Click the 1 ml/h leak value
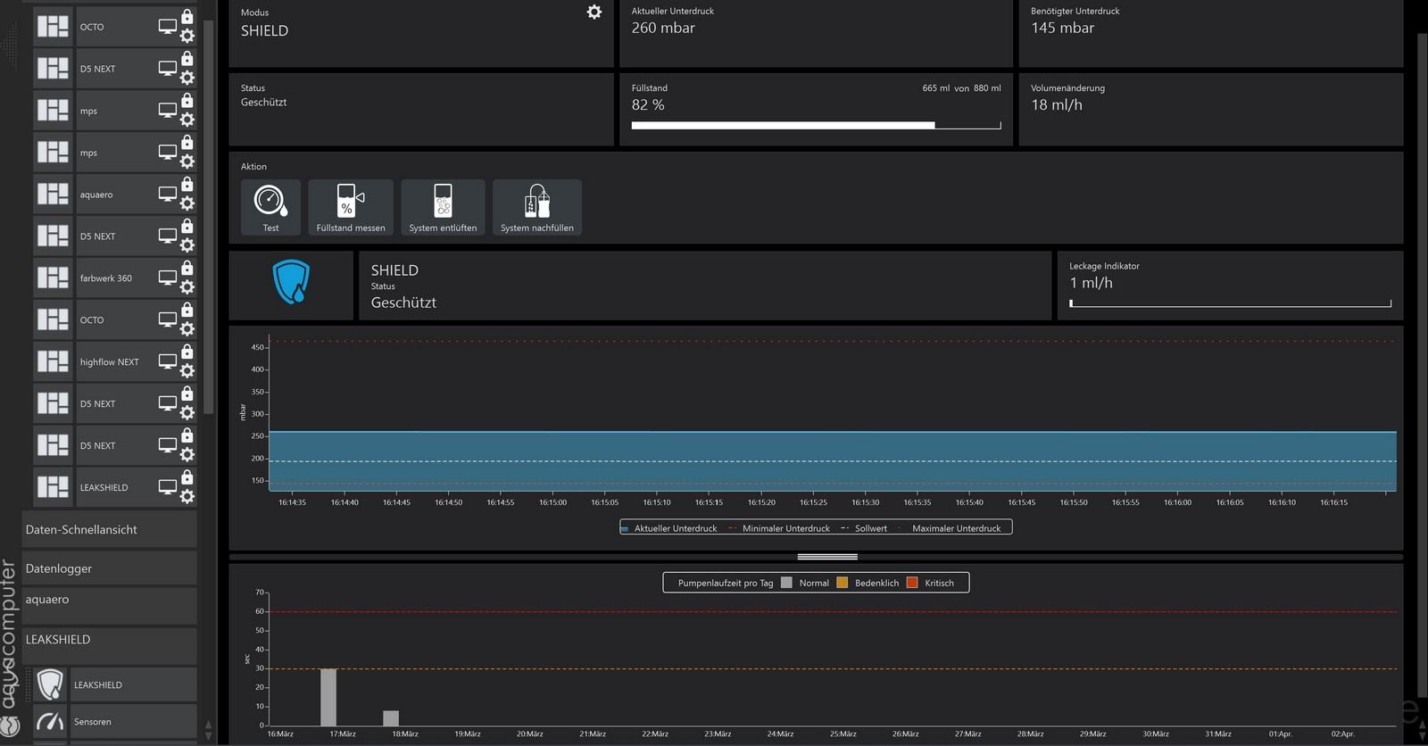1428x746 pixels. (x=1091, y=283)
